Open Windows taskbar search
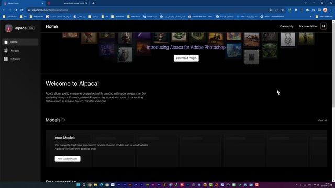335x188 pixels. (x=84, y=185)
